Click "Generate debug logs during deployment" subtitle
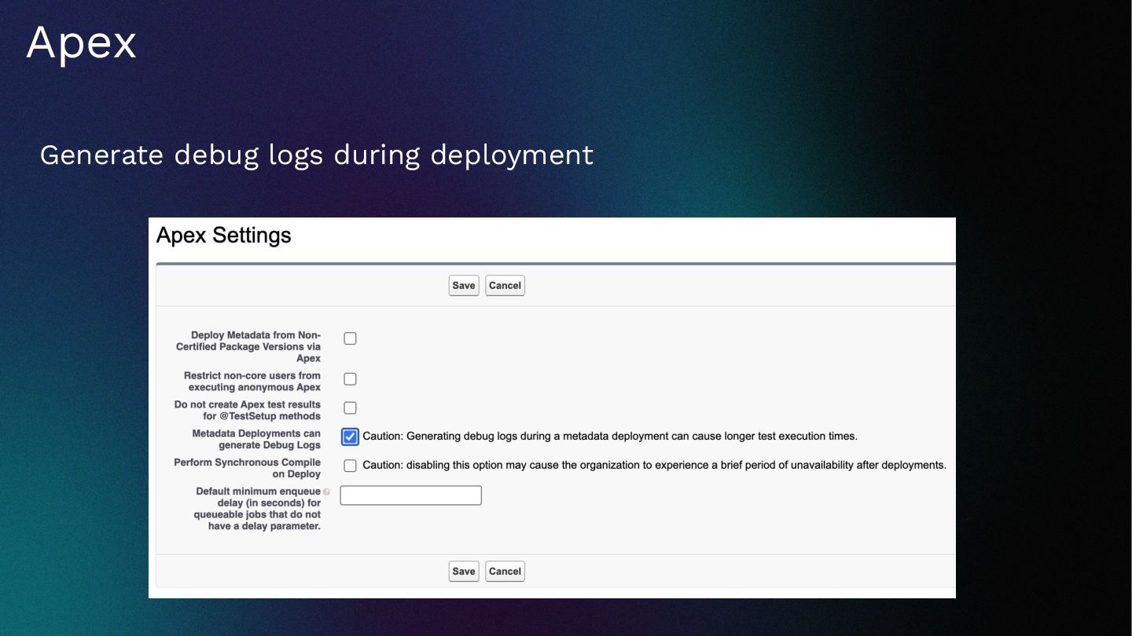The image size is (1132, 636). [x=317, y=155]
